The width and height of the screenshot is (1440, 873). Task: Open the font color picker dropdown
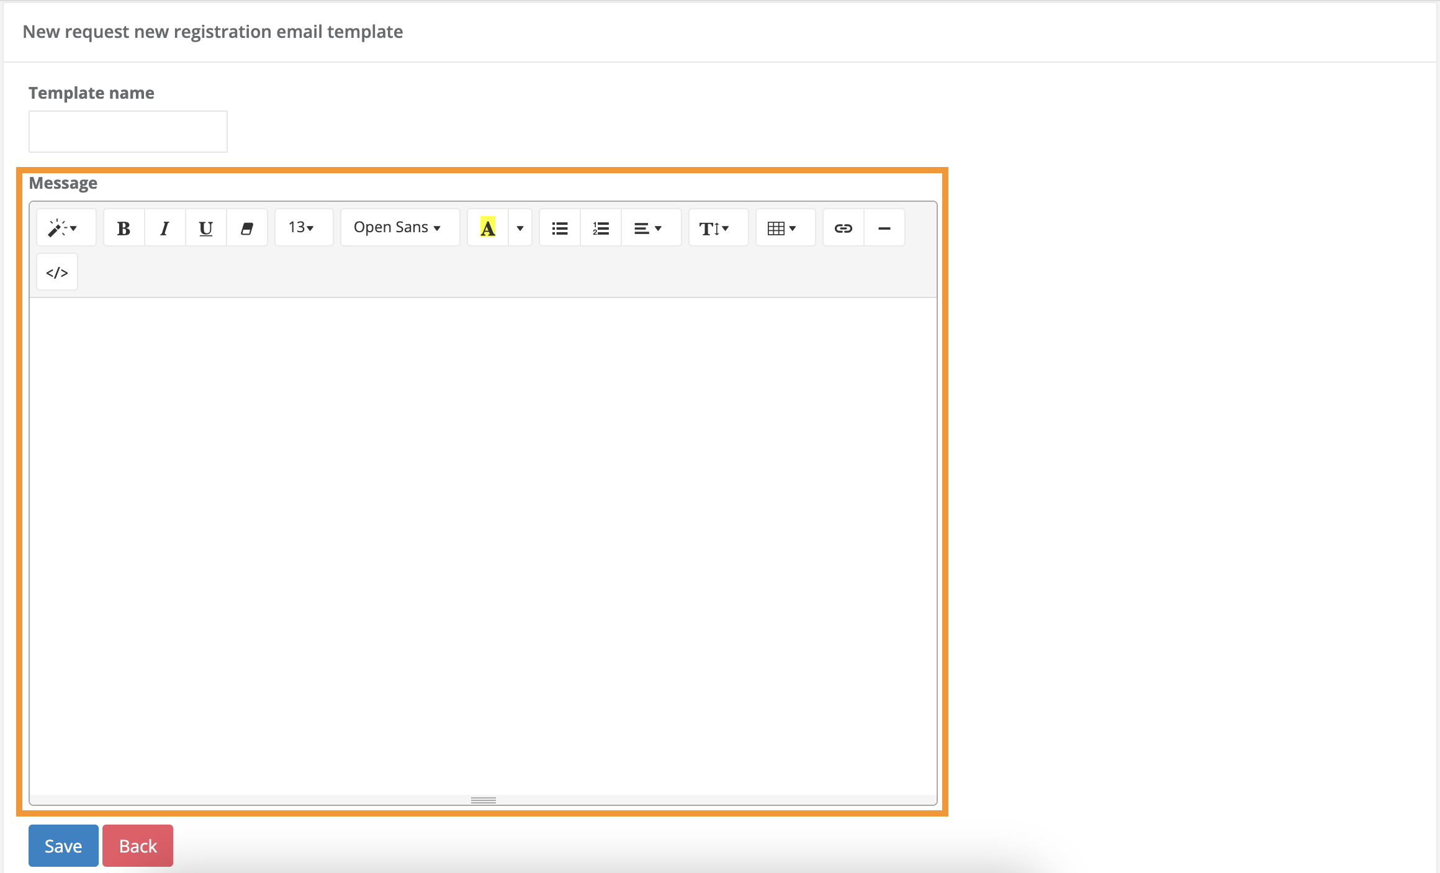[520, 227]
